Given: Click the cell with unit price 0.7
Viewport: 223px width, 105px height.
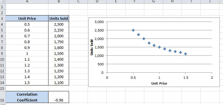Looking at the screenshot, I should tap(27, 36).
